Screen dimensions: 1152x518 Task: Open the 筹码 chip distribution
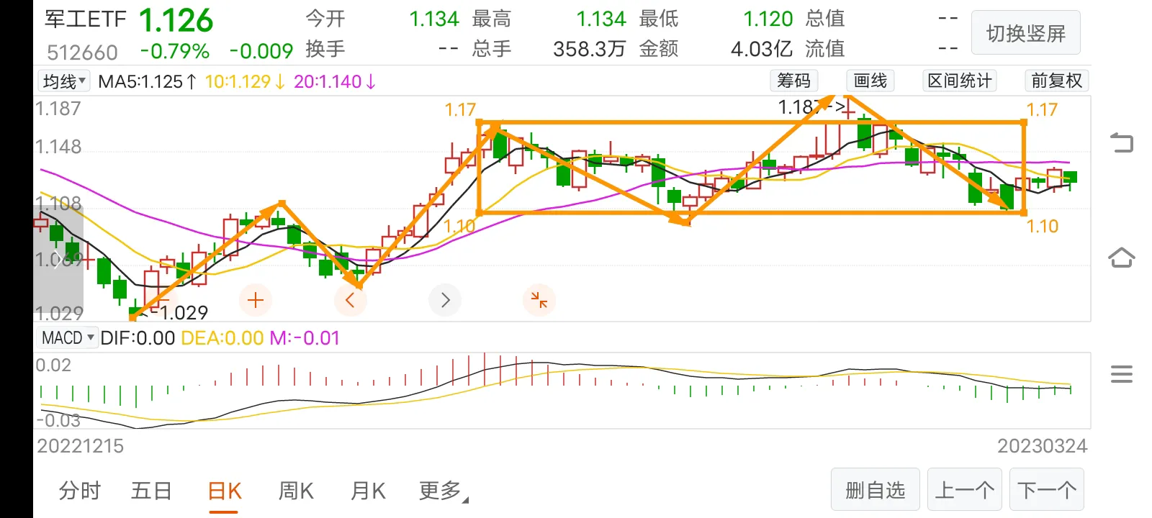(x=793, y=81)
